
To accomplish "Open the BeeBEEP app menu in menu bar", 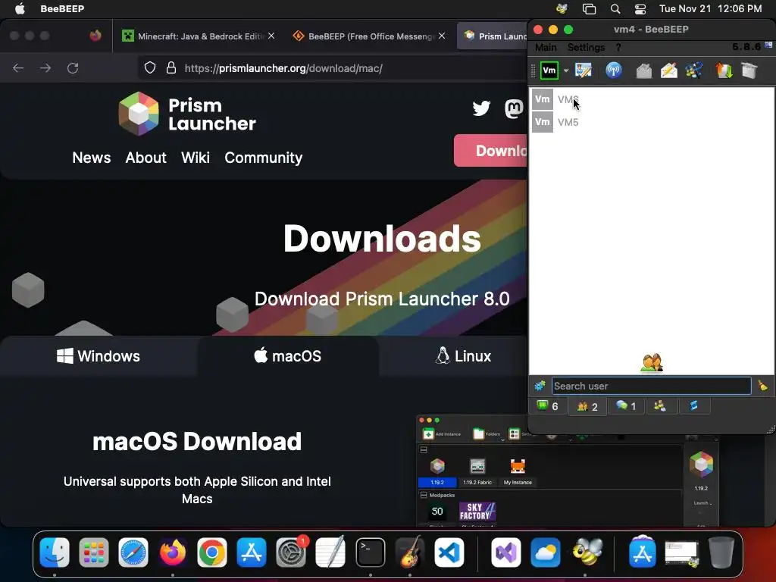I will pyautogui.click(x=62, y=8).
